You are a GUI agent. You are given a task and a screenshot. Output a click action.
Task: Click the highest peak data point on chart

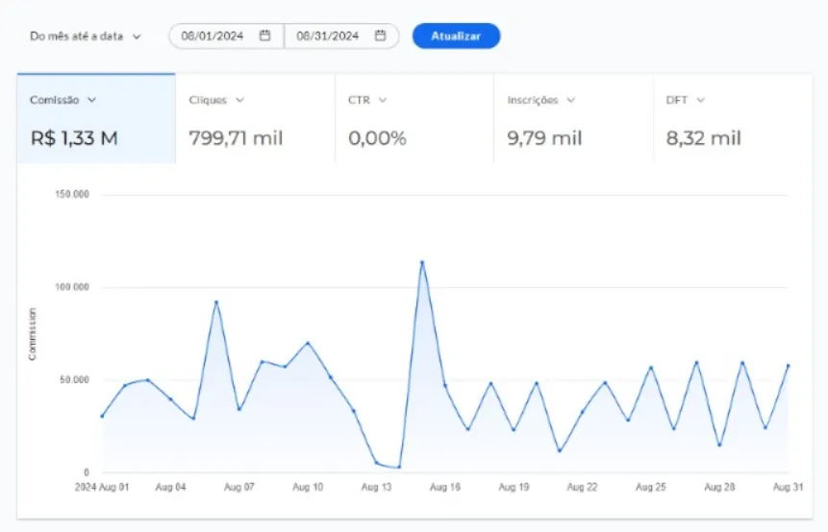coord(421,262)
